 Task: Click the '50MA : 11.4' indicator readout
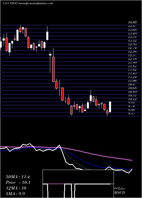point(18,177)
